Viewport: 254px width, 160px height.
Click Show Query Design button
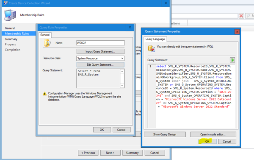coord(165,135)
